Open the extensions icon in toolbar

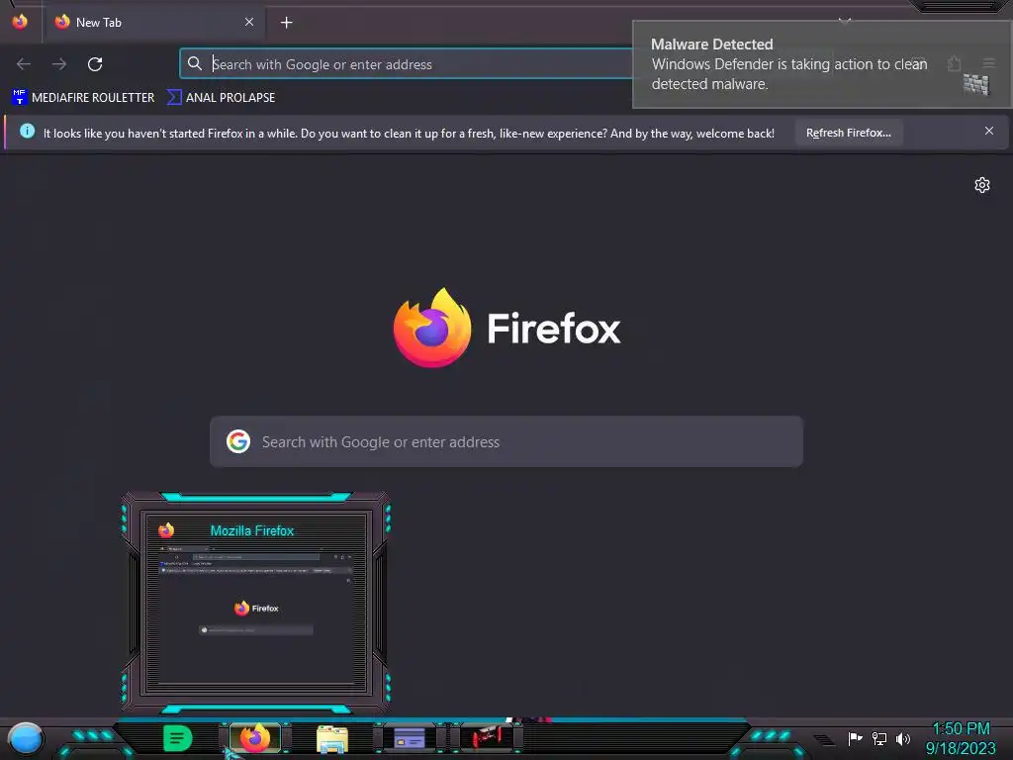(955, 63)
